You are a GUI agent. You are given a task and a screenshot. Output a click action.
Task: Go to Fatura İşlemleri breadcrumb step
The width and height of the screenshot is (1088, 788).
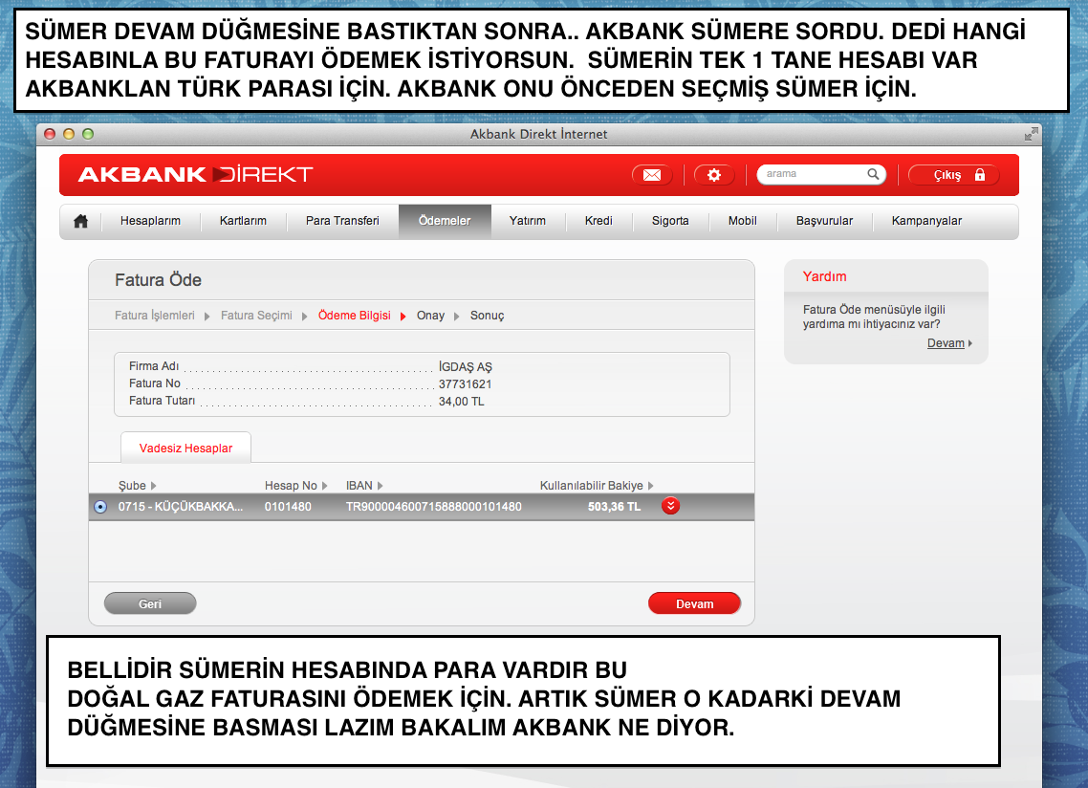coord(155,316)
